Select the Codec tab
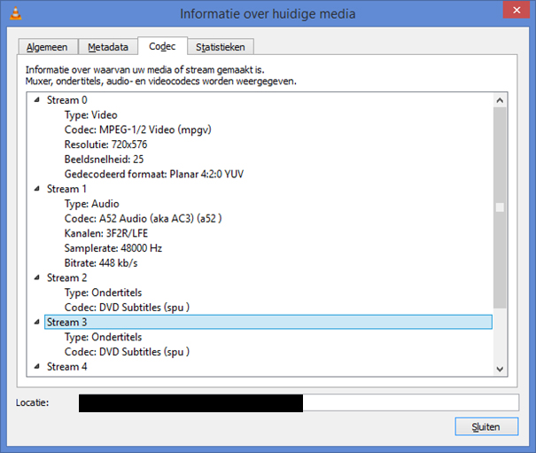 (162, 46)
